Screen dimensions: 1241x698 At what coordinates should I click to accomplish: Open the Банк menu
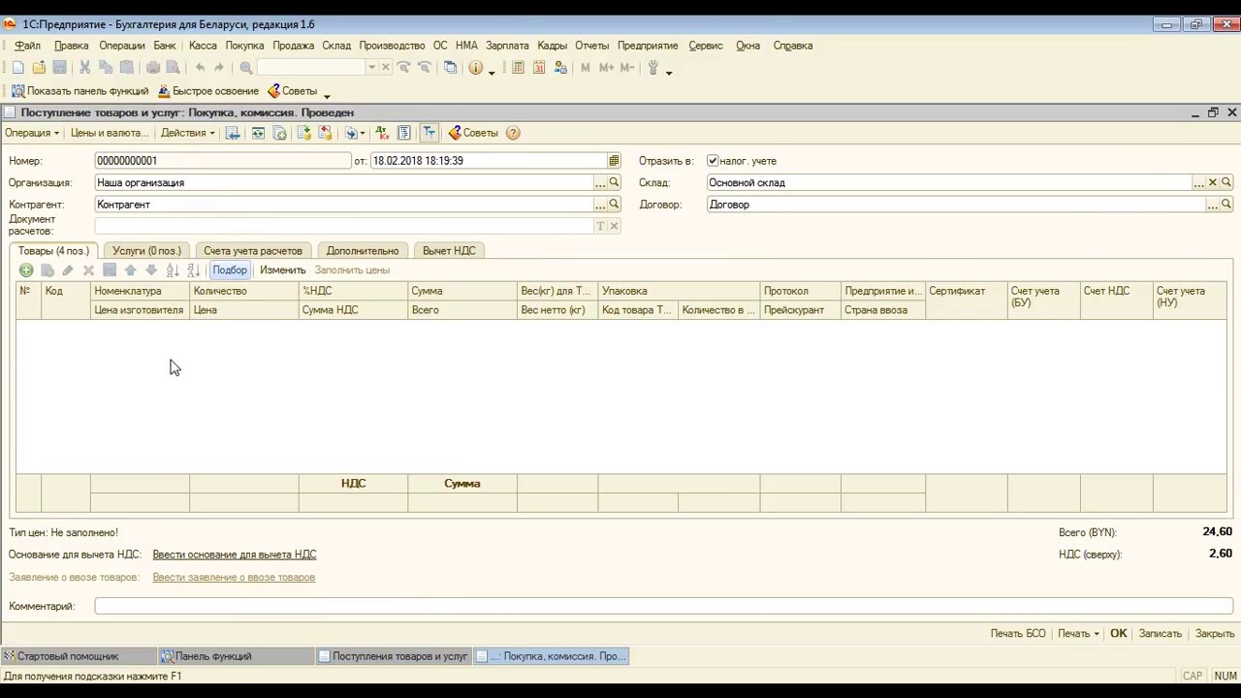click(165, 46)
